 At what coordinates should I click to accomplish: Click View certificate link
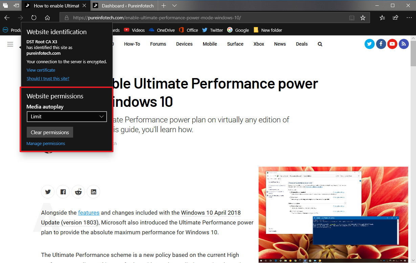(x=41, y=70)
